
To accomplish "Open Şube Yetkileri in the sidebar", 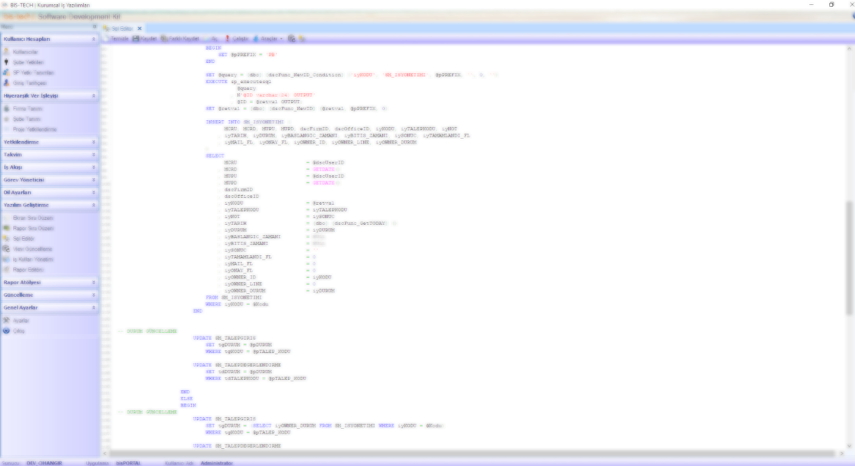I will 27,62.
